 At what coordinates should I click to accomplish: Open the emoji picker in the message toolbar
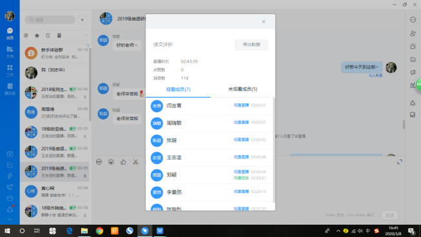point(111,162)
